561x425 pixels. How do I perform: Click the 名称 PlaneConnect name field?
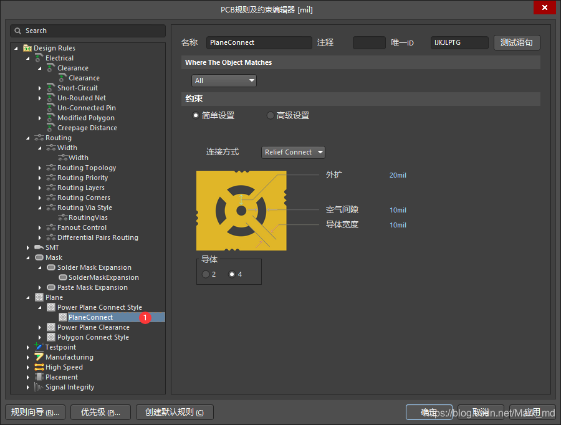point(259,42)
